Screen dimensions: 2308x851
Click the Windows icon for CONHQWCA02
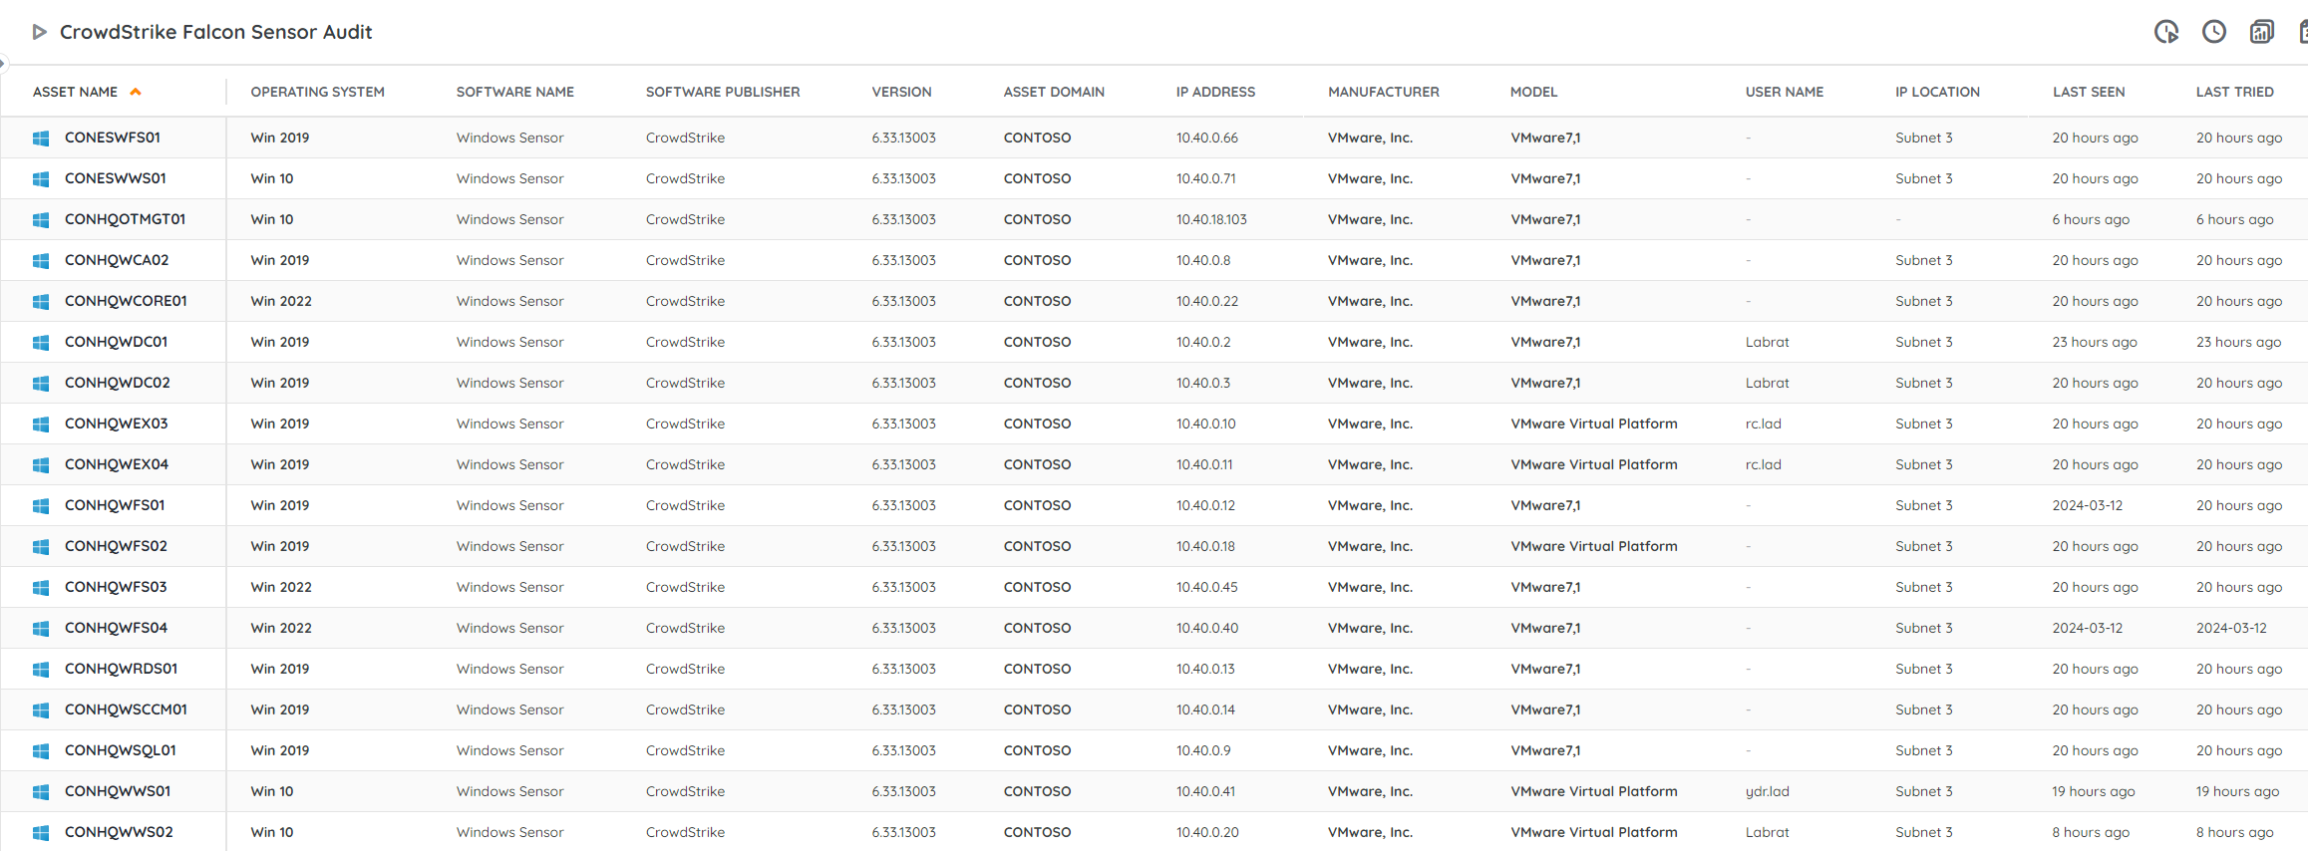point(41,261)
